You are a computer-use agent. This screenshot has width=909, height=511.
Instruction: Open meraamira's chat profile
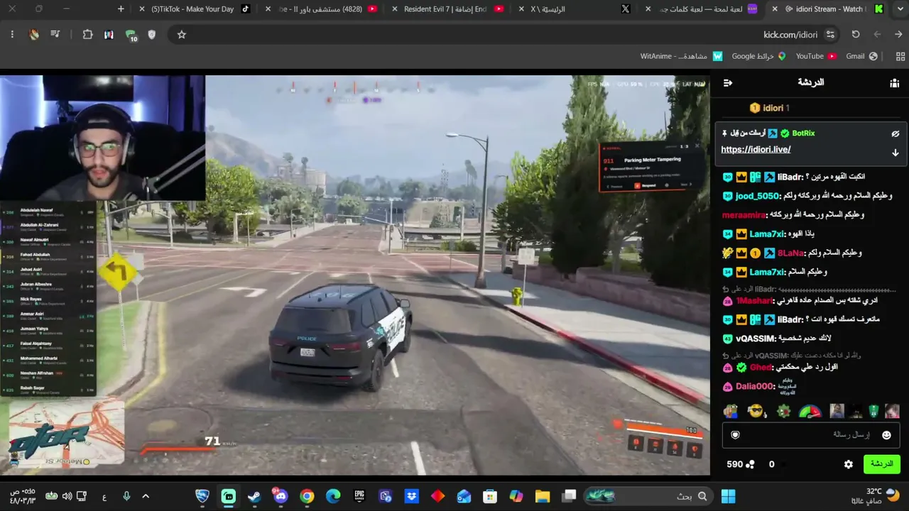point(745,215)
